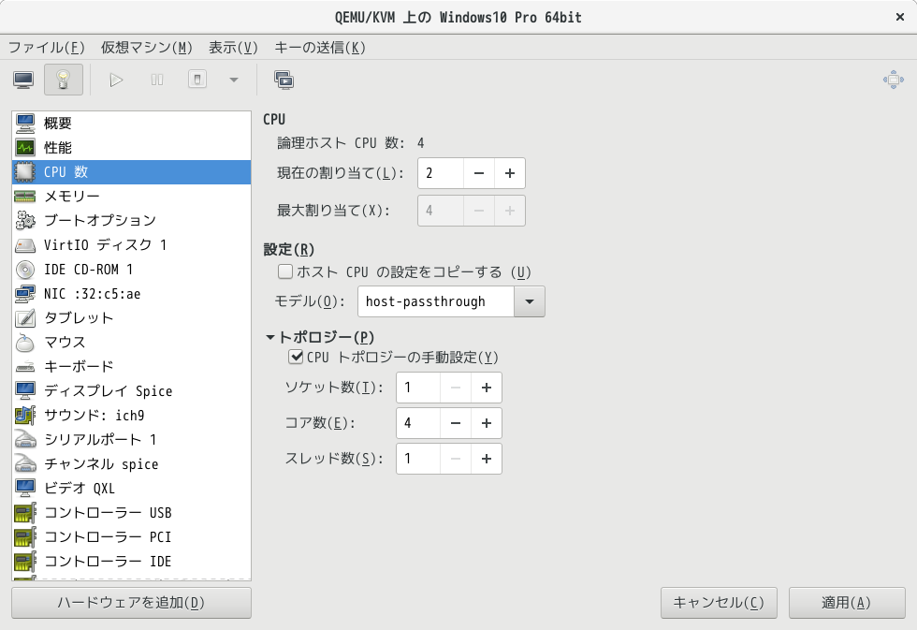Click the 現在の割り当て value field
The height and width of the screenshot is (630, 917).
pos(441,173)
